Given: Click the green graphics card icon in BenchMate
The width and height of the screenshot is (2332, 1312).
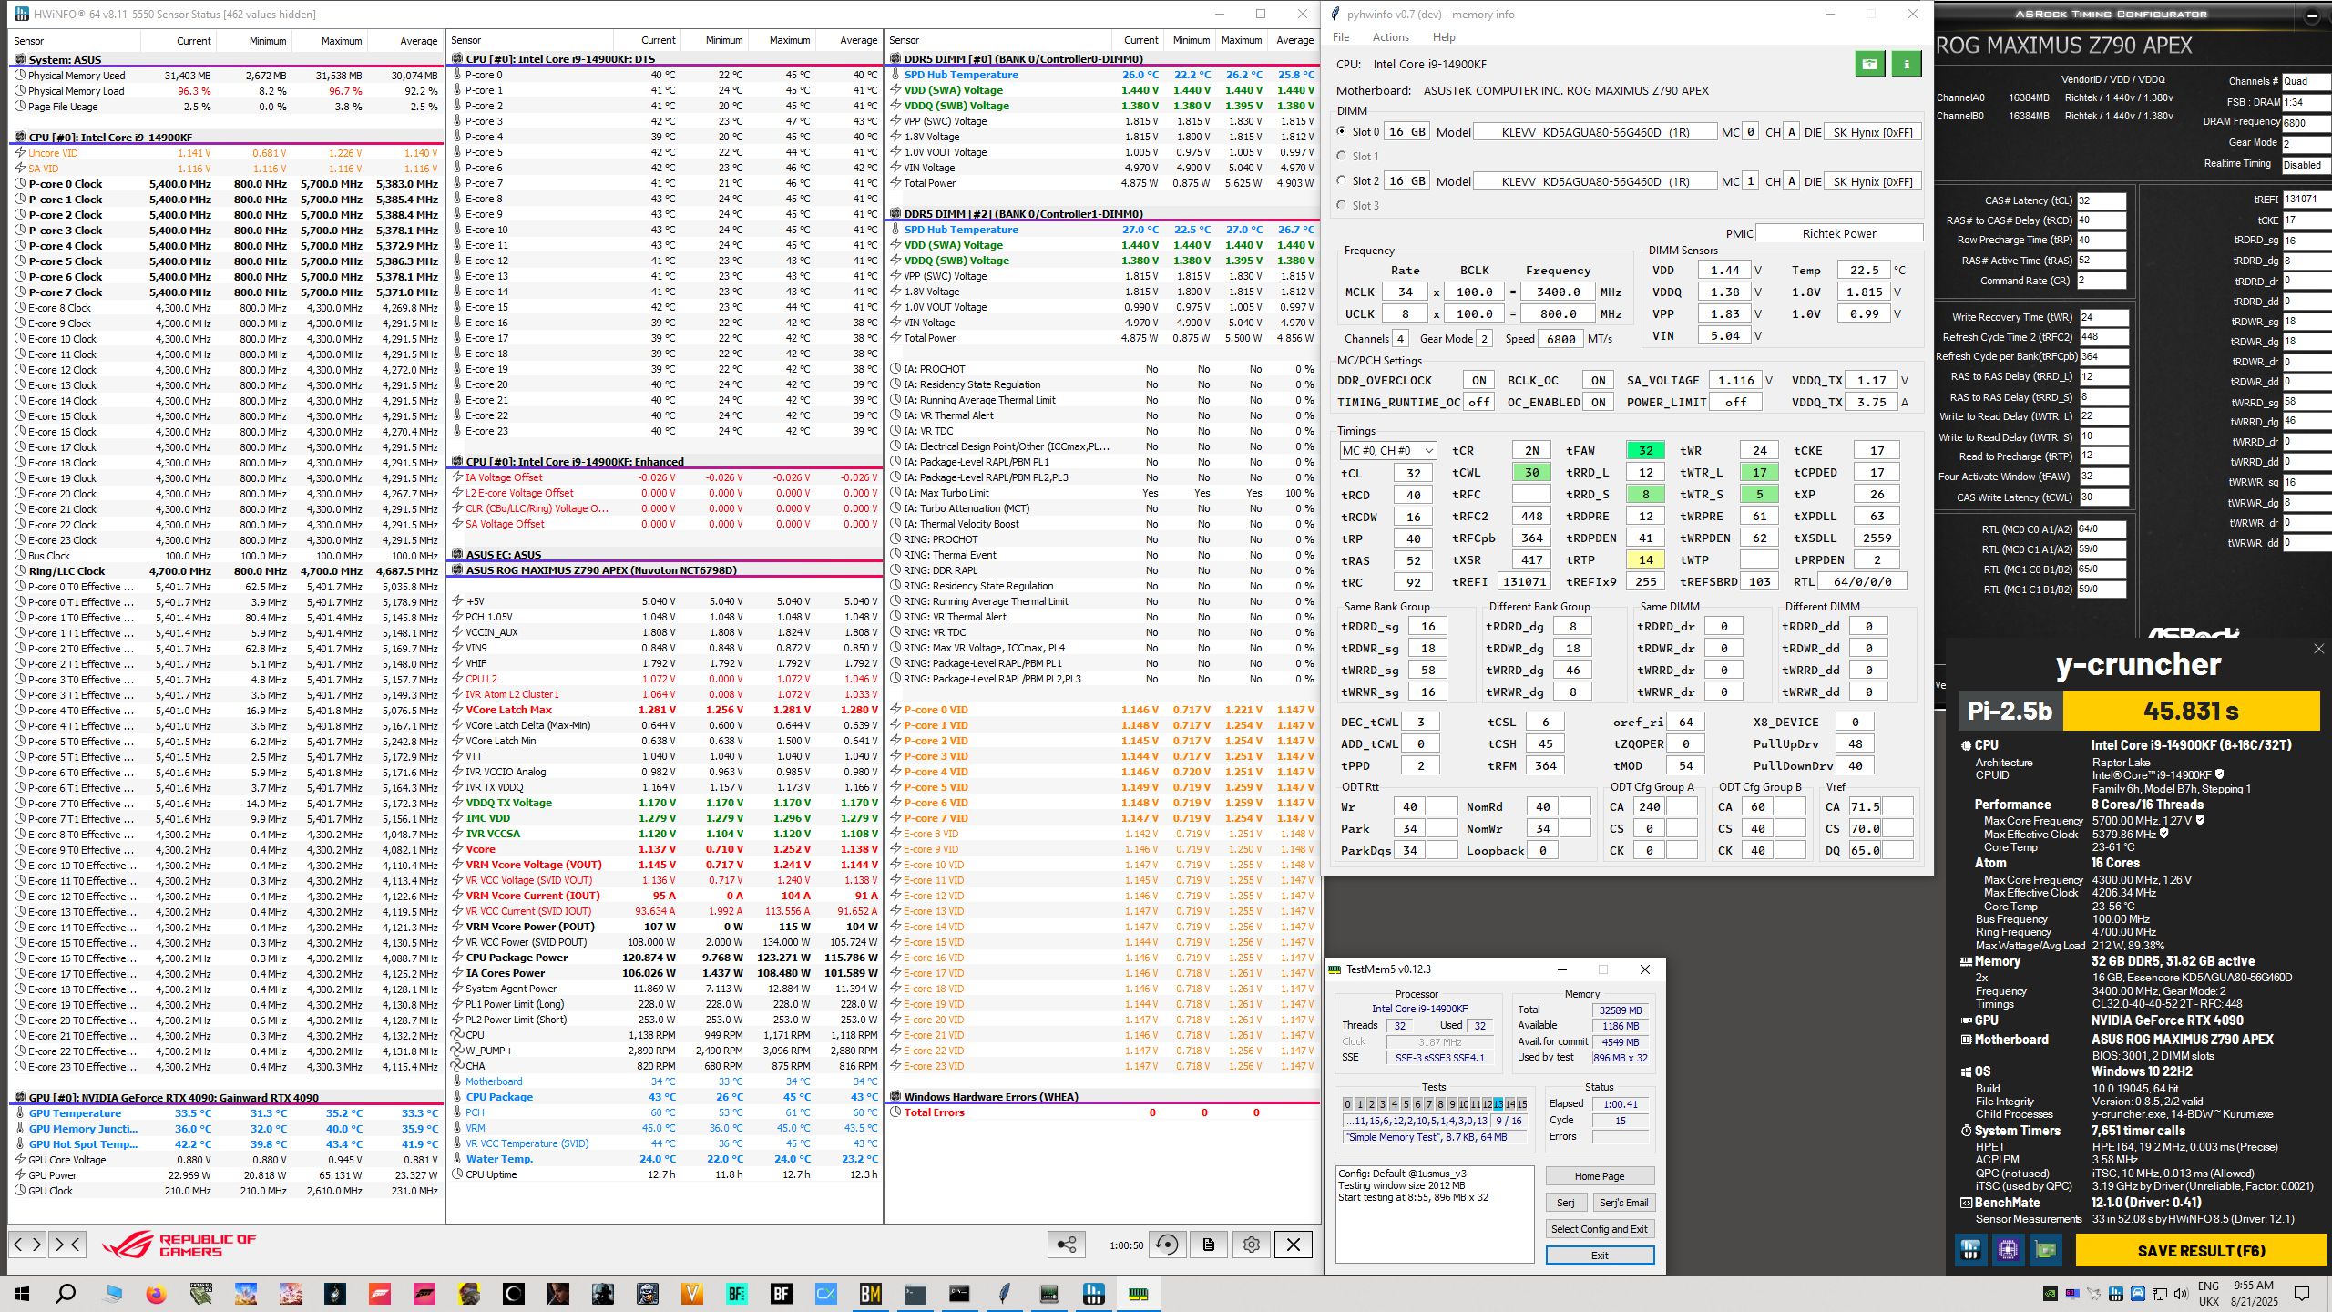Looking at the screenshot, I should coord(2045,1250).
